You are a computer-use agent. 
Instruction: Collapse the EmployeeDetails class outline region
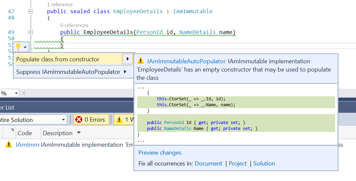point(30,12)
